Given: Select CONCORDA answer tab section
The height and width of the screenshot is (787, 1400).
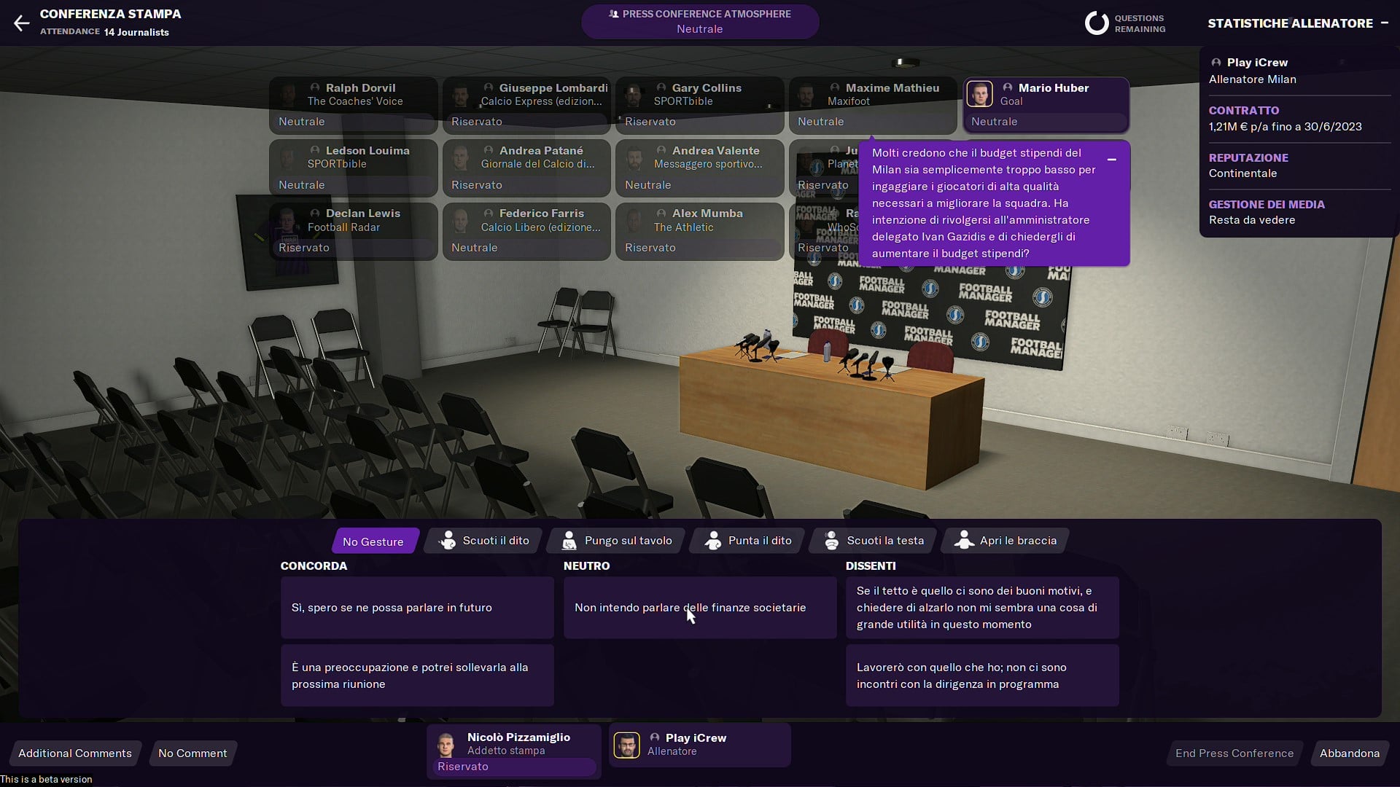Looking at the screenshot, I should [314, 565].
